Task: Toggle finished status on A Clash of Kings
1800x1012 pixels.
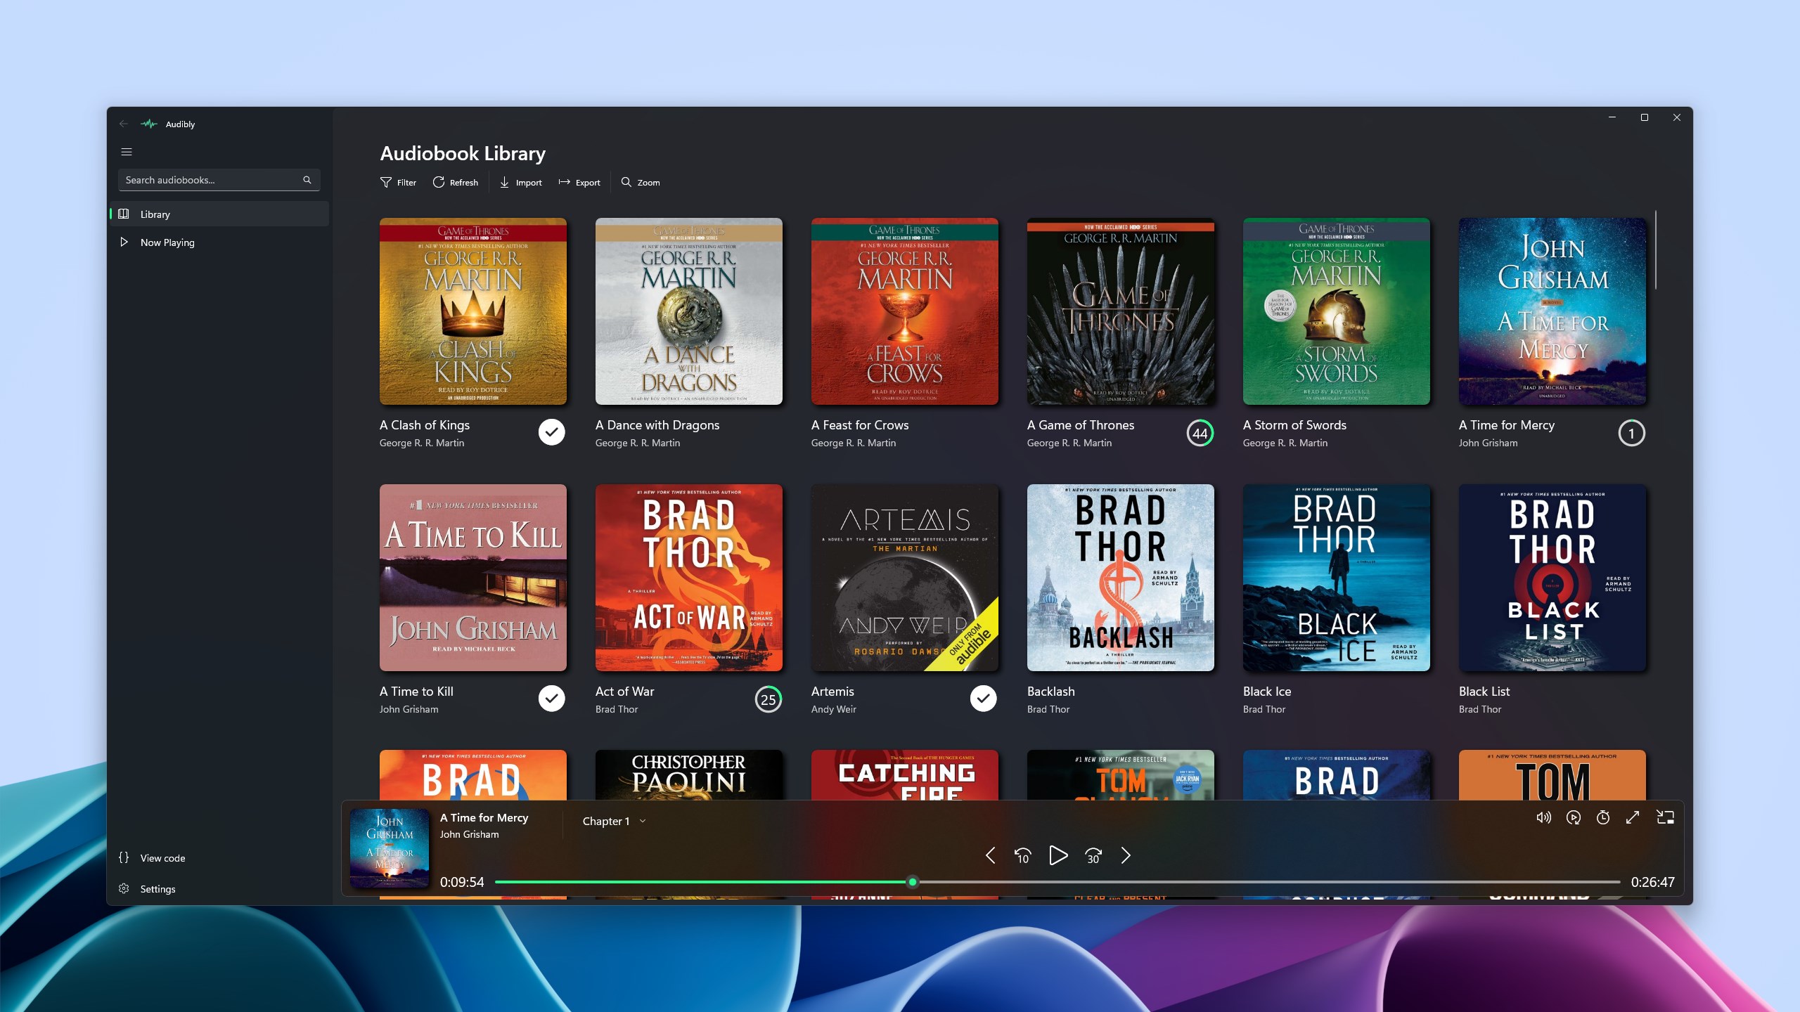Action: 551,432
